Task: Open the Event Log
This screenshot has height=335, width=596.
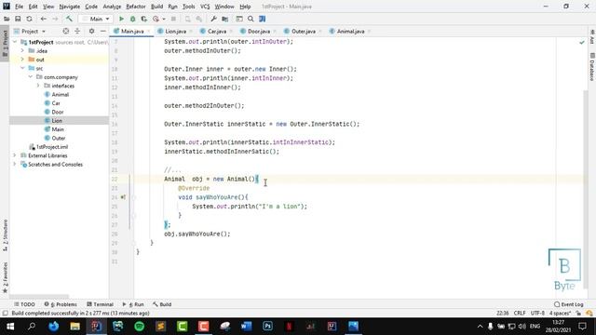Action: coord(569,304)
